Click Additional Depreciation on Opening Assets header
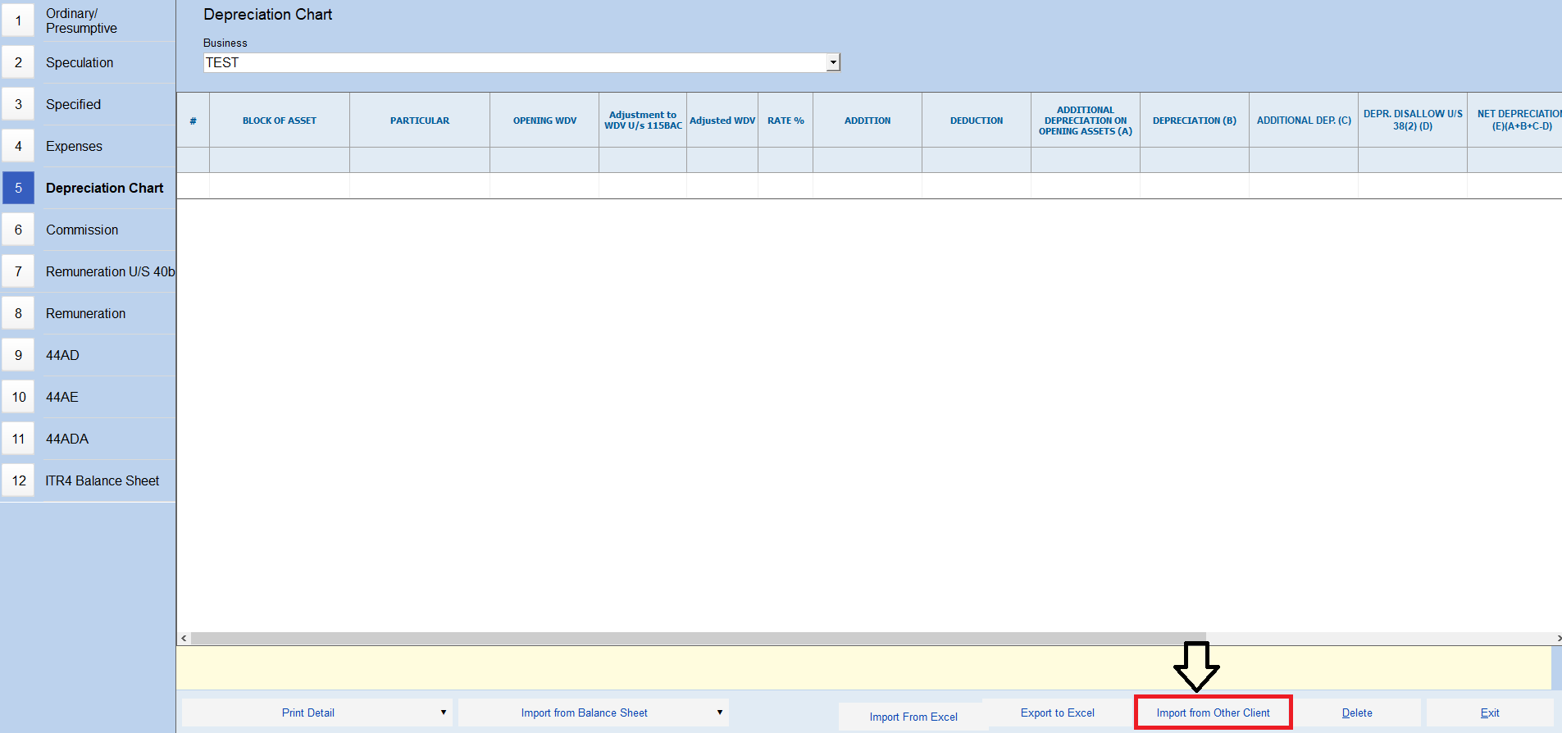Screen dimensions: 1562x733 coord(1086,121)
